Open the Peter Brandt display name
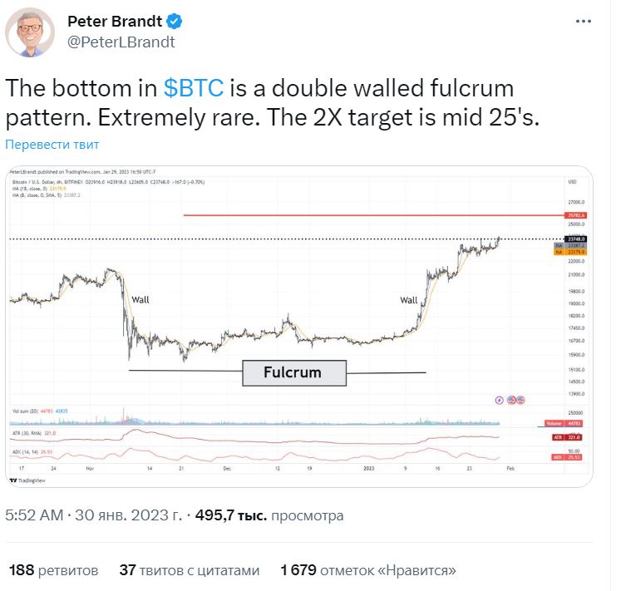The image size is (621, 591). tap(115, 21)
